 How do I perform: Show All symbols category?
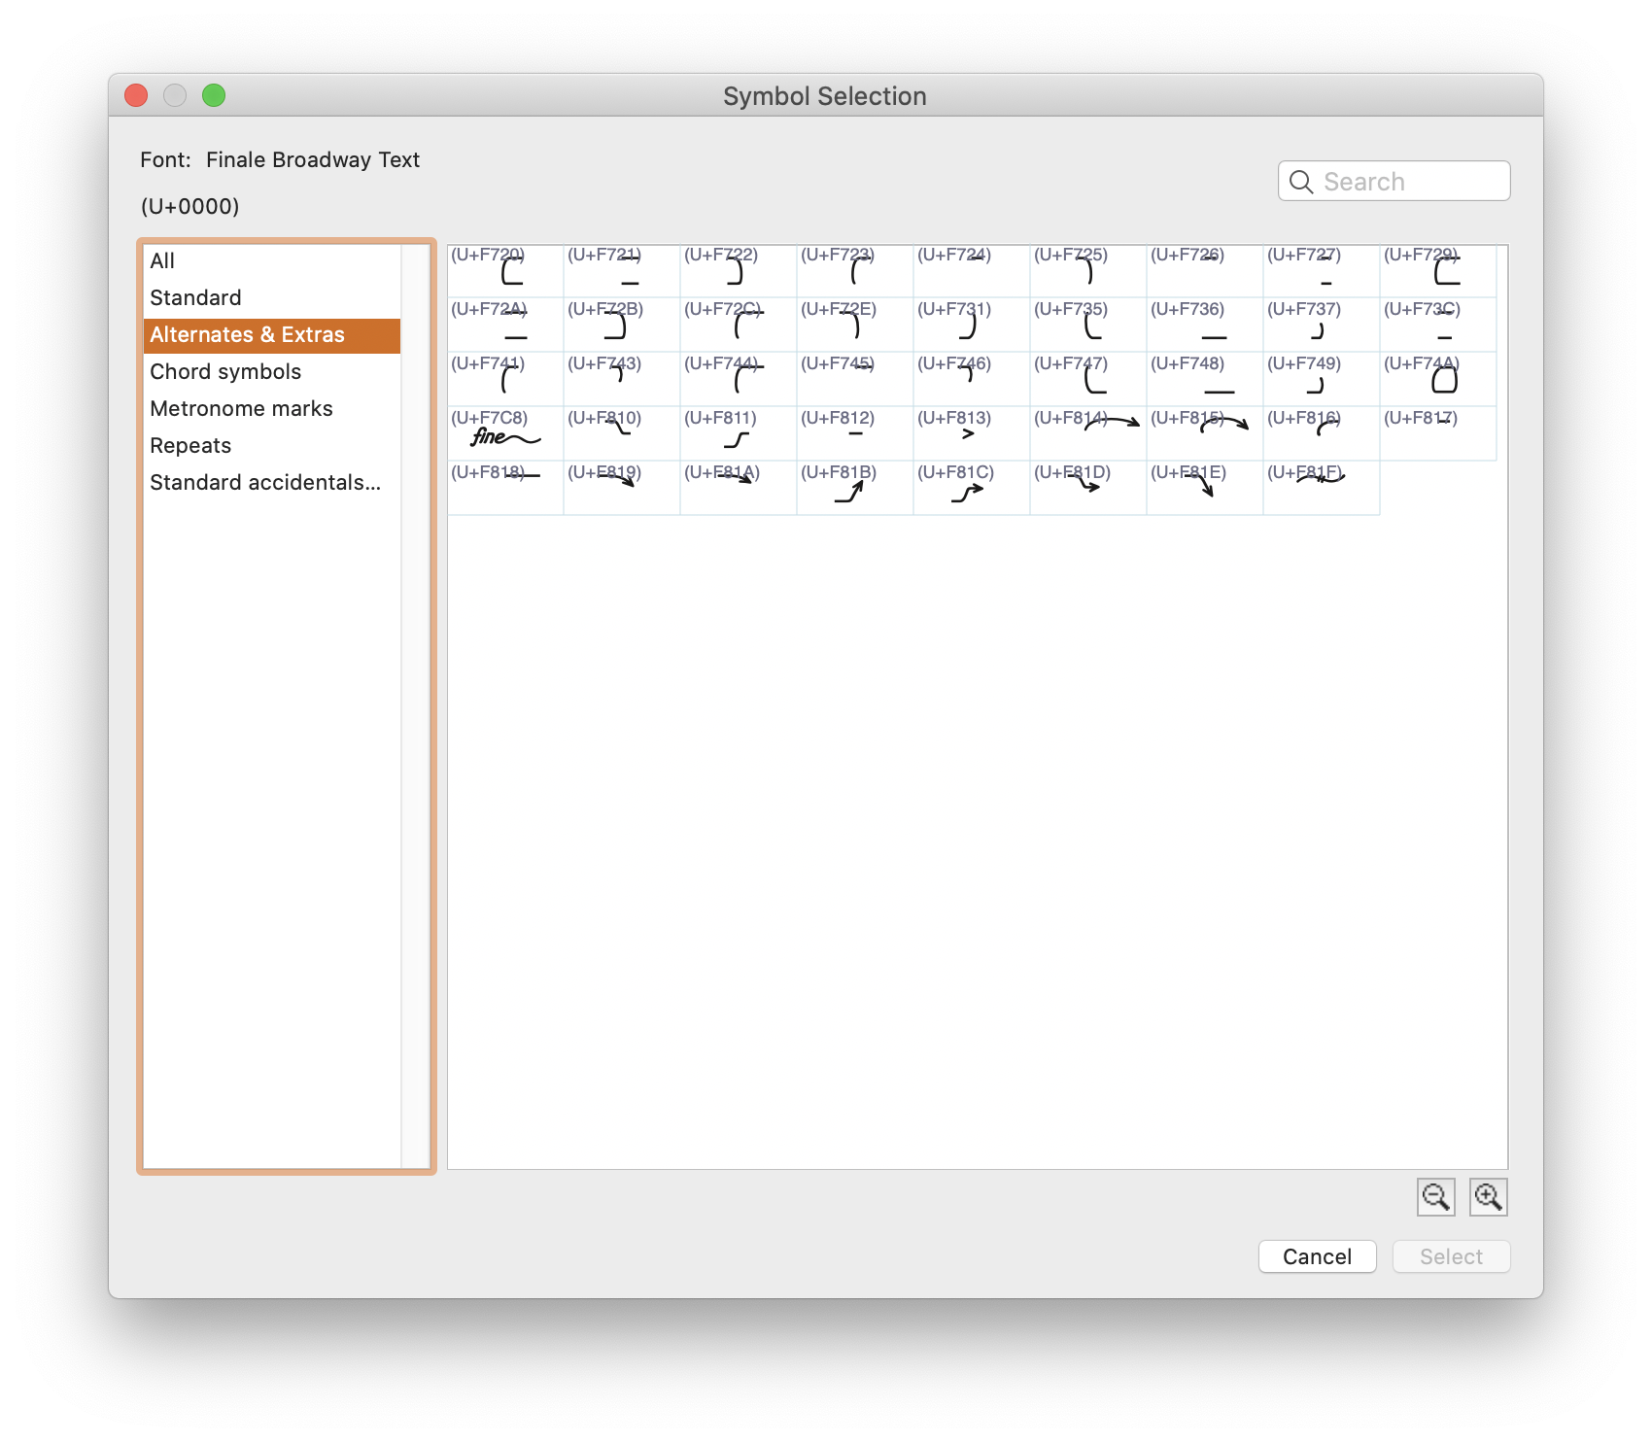coord(162,260)
